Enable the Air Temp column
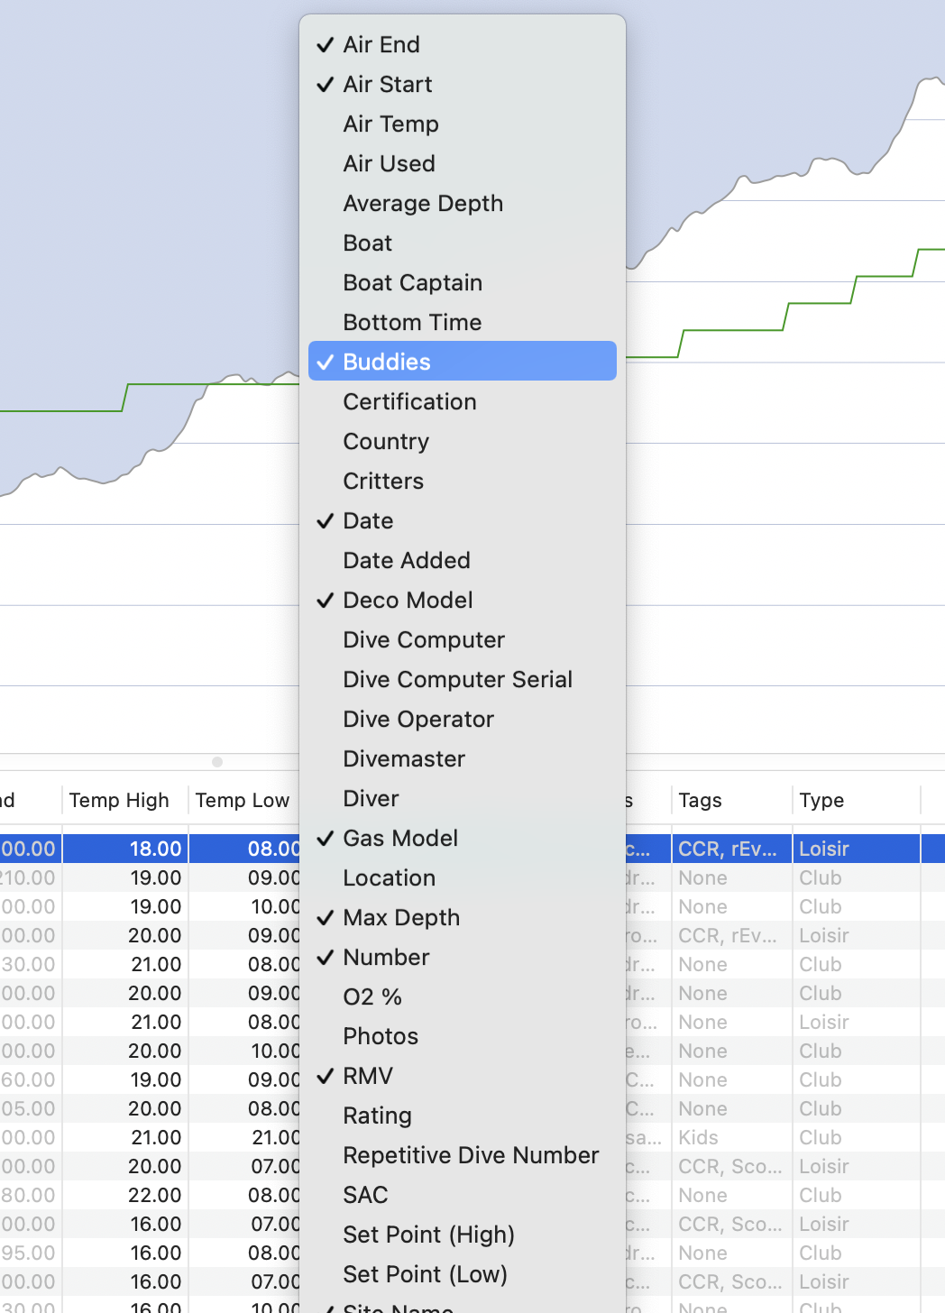Image resolution: width=945 pixels, height=1313 pixels. point(390,124)
